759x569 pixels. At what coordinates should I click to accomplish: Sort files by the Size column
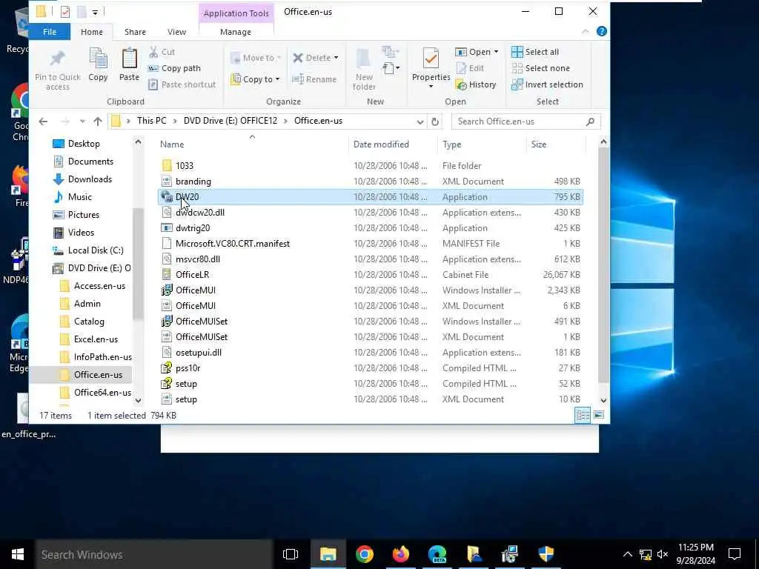click(556, 144)
